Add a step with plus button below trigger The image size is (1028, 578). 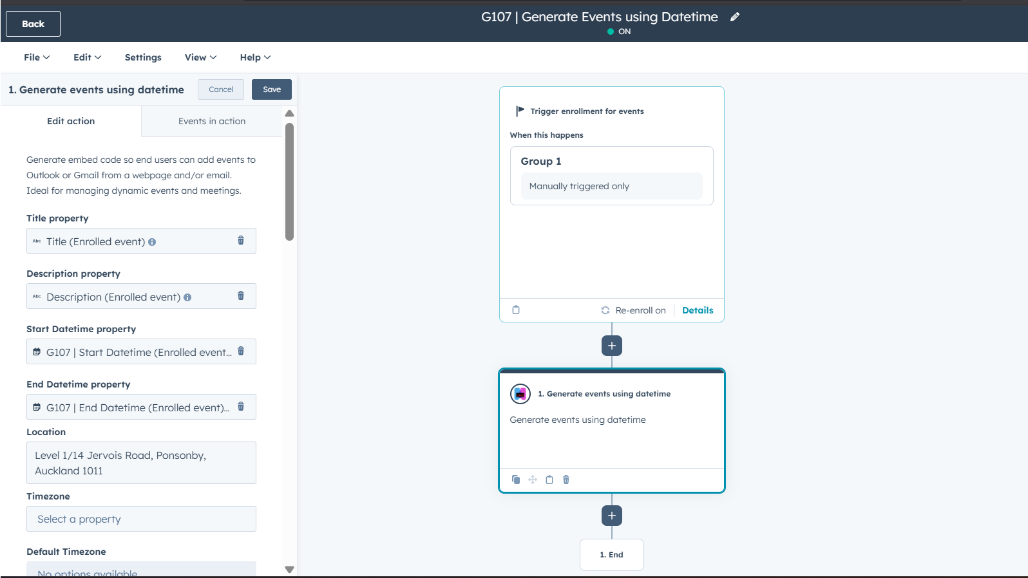(x=612, y=346)
